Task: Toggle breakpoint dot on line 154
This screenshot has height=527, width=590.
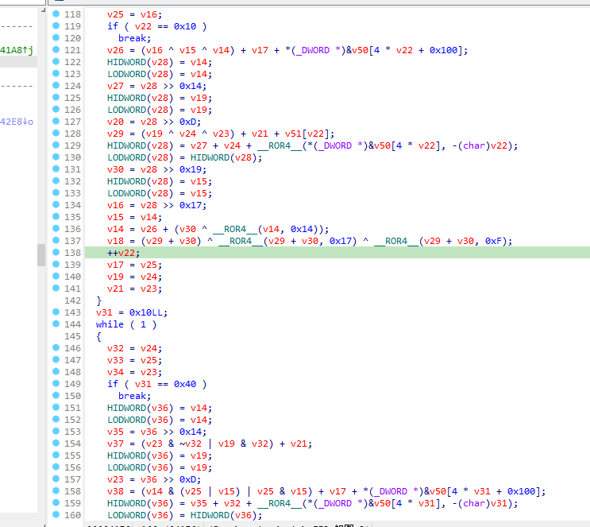Action: [56, 443]
